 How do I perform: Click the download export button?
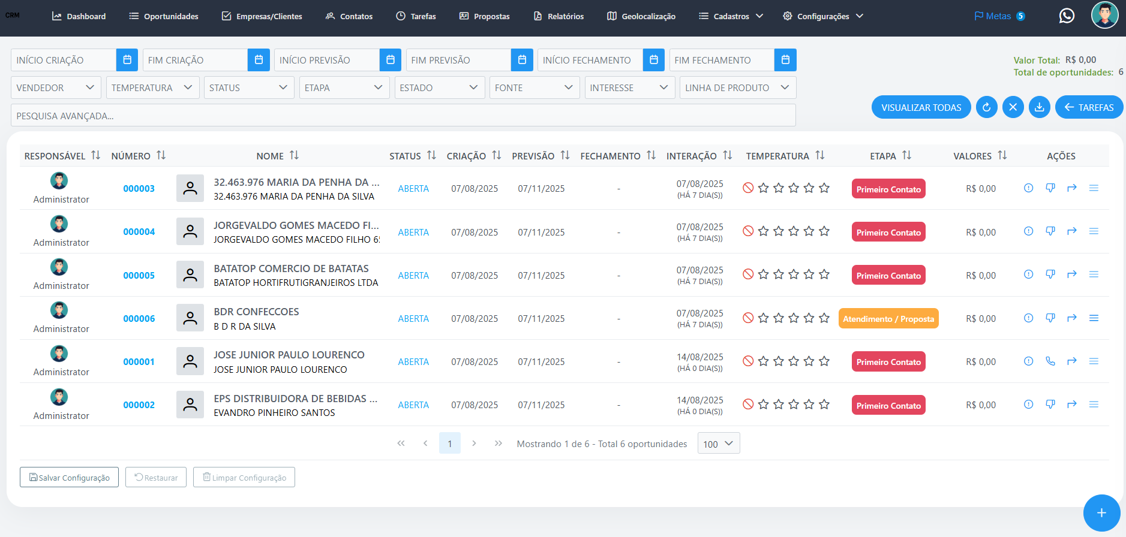point(1039,107)
